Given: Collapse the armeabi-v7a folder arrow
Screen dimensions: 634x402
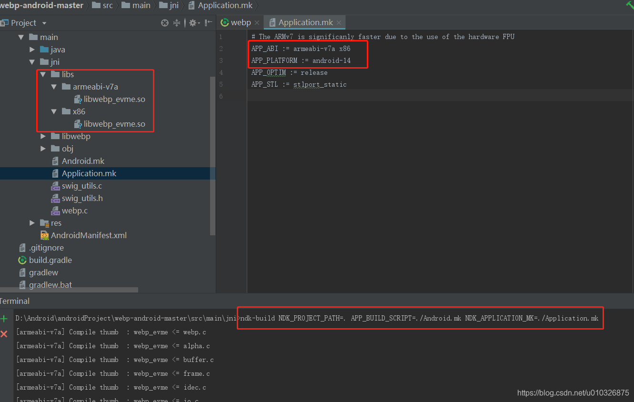Looking at the screenshot, I should point(54,87).
